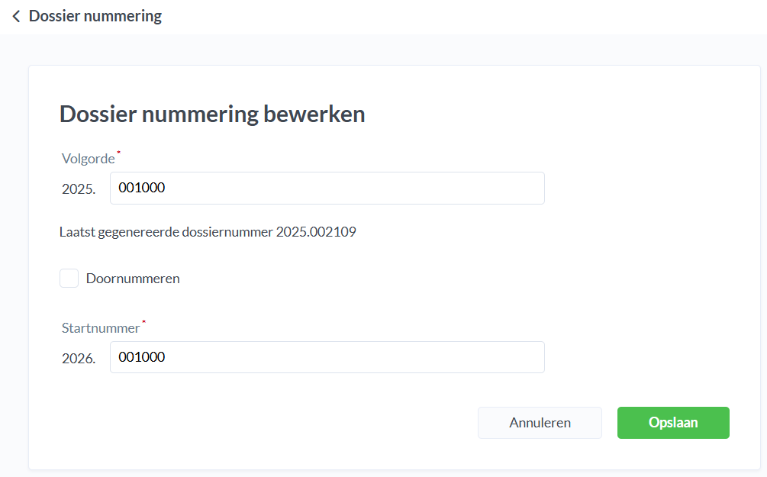Click the red asterisk next to Startnummer
This screenshot has height=477, width=767.
[x=144, y=323]
